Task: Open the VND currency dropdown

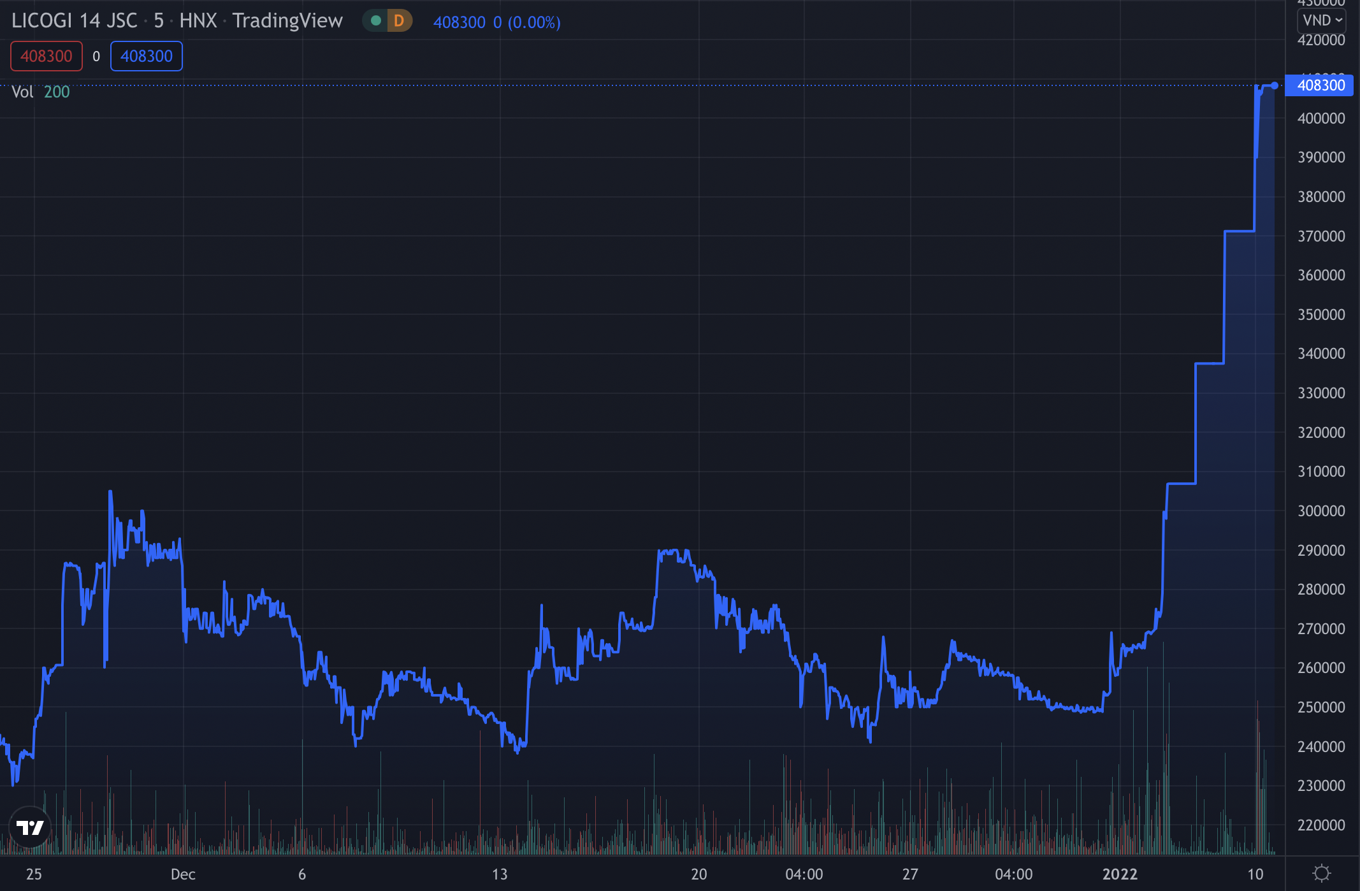Action: pos(1322,20)
